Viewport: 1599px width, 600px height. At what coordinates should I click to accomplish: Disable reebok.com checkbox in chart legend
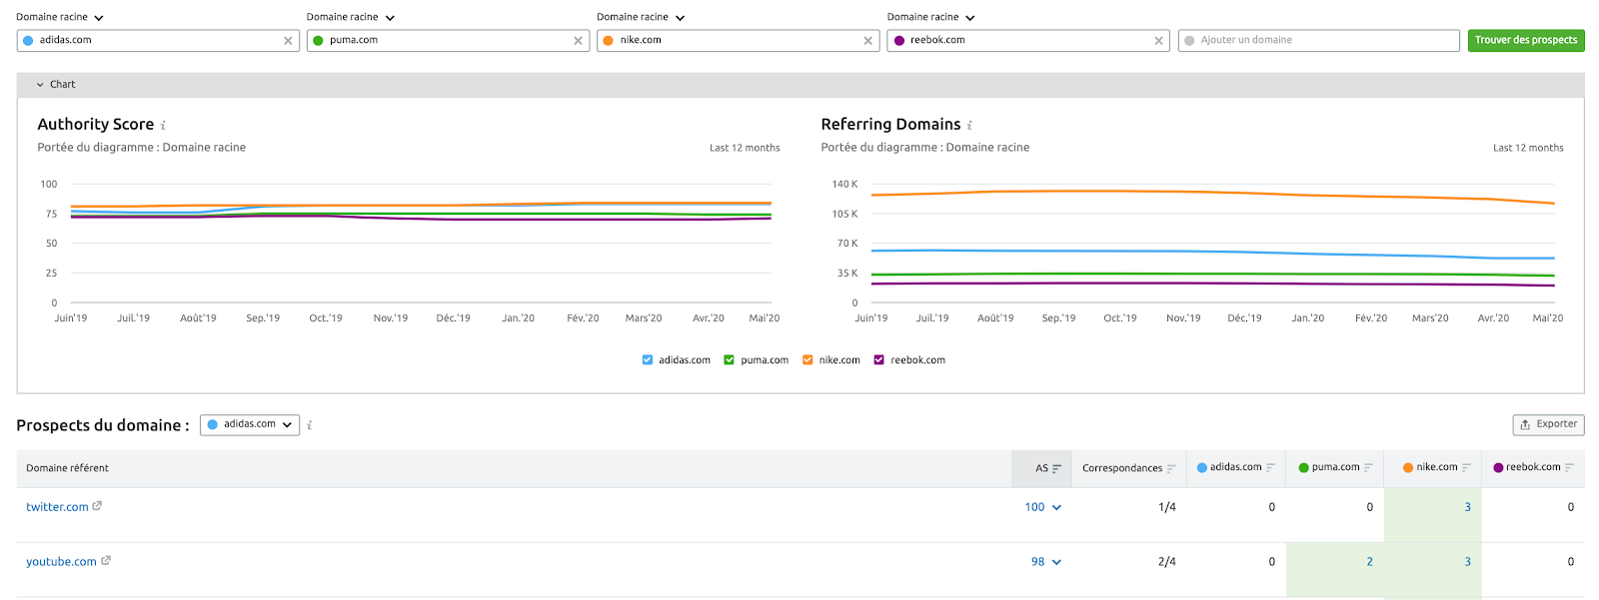tap(879, 360)
